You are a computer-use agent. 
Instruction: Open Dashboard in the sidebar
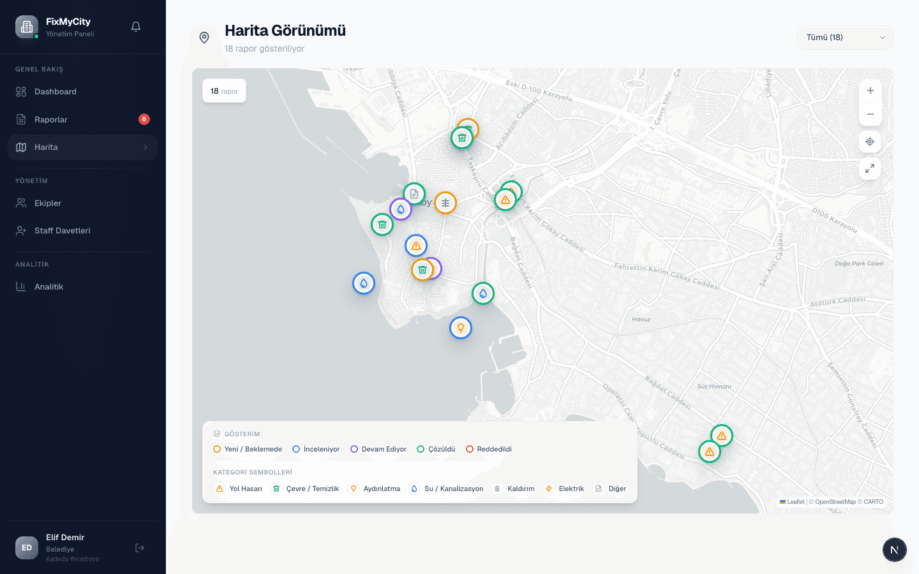click(x=82, y=92)
